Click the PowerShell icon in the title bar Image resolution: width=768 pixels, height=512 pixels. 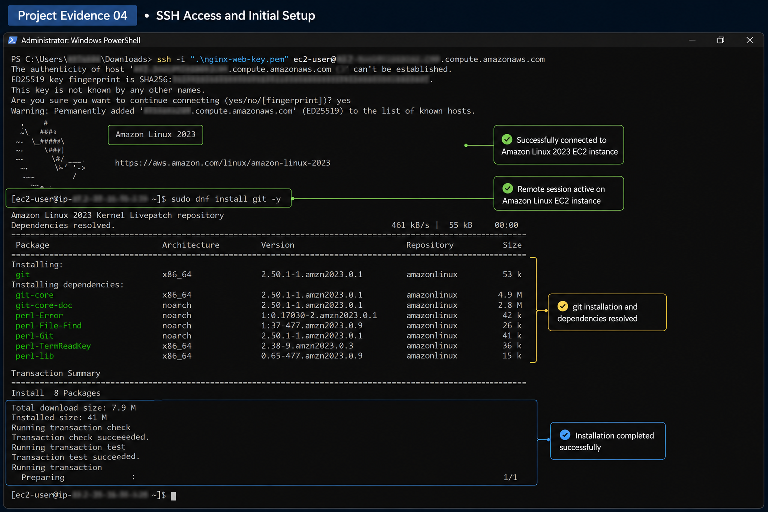coord(13,40)
